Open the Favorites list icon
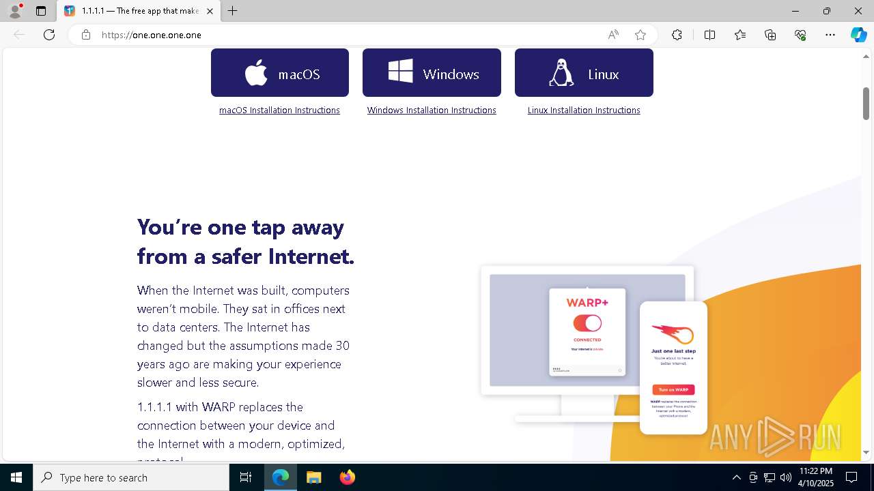This screenshot has width=874, height=491. 740,35
